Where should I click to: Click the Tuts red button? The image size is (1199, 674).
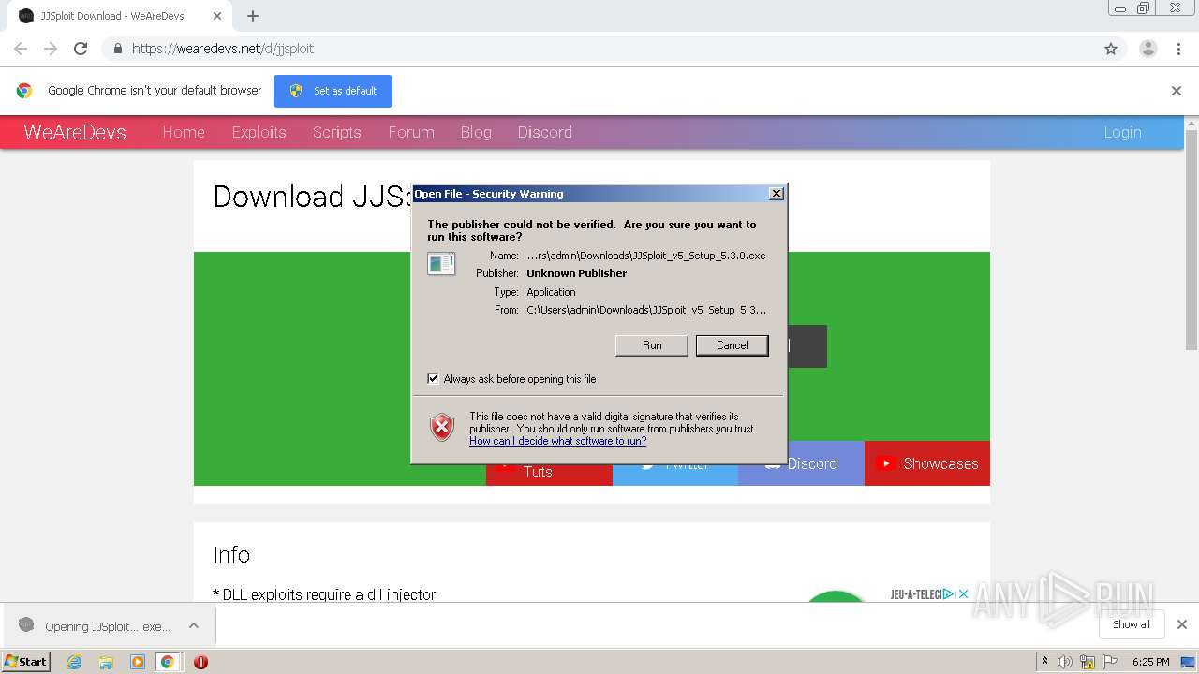549,472
